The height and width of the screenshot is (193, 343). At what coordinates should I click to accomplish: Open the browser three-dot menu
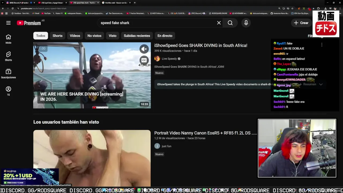coord(340,8)
